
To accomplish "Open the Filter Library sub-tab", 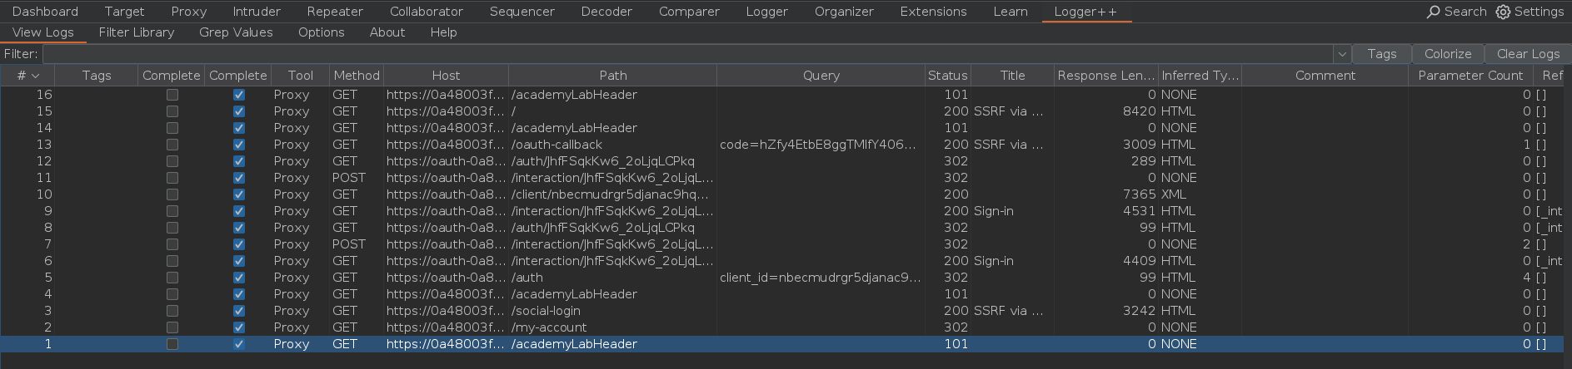I will [137, 32].
